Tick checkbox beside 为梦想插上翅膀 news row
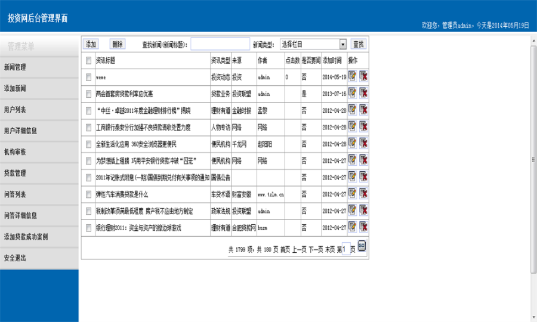This screenshot has height=322, width=537. tap(89, 161)
